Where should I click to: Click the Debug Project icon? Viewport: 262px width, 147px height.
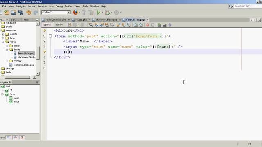pyautogui.click(x=108, y=13)
